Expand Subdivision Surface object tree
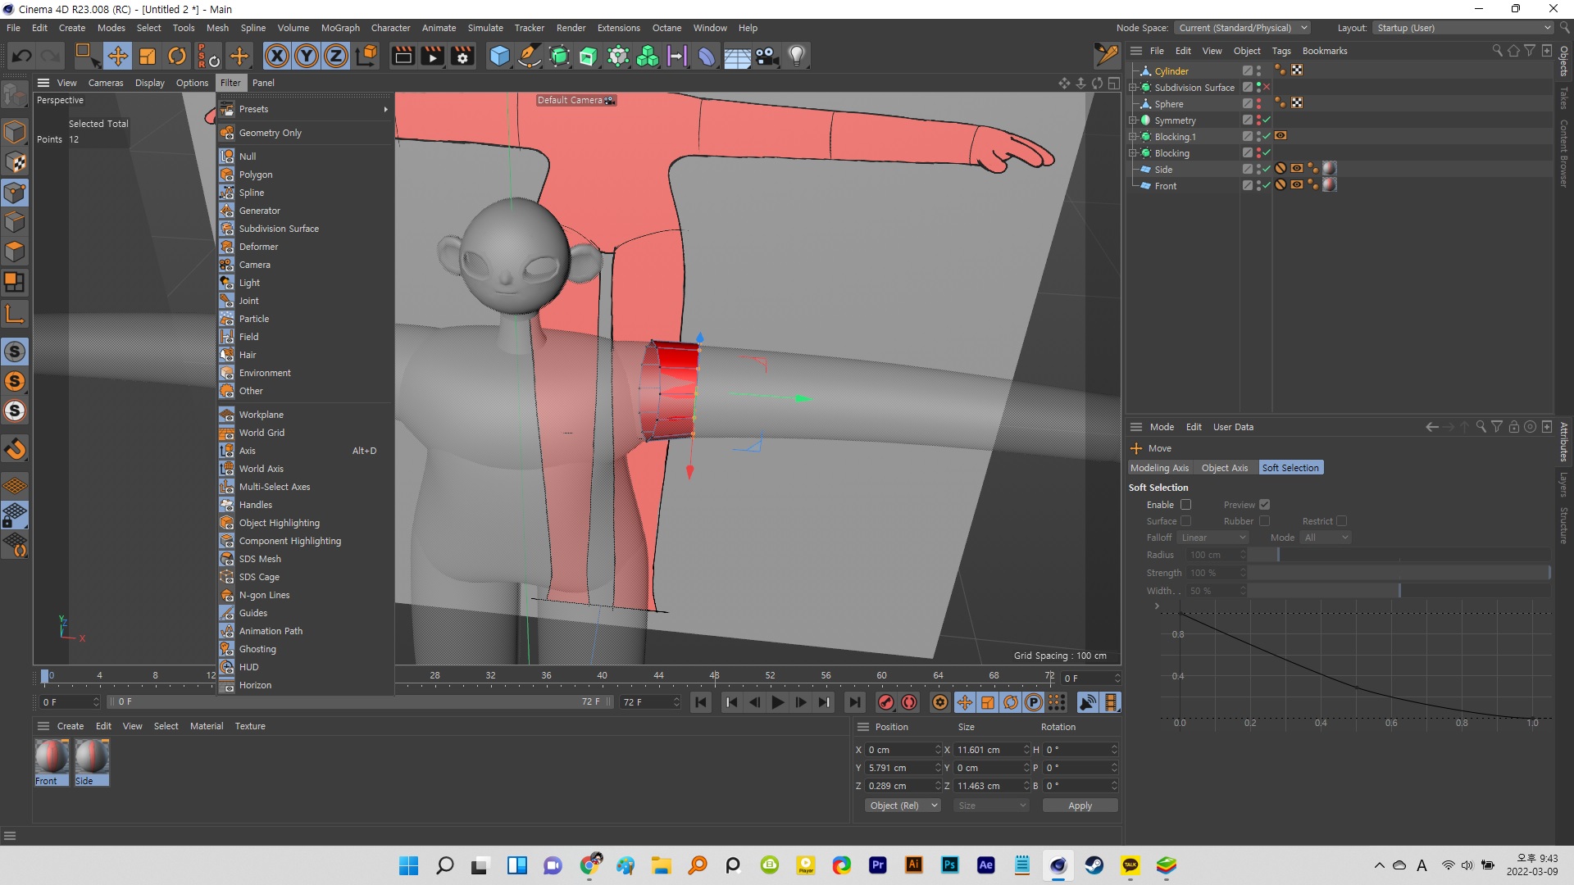 pos(1133,88)
